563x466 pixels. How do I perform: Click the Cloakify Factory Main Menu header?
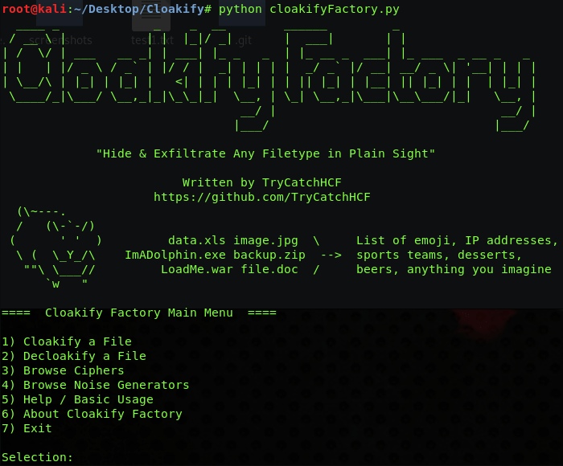click(x=138, y=313)
